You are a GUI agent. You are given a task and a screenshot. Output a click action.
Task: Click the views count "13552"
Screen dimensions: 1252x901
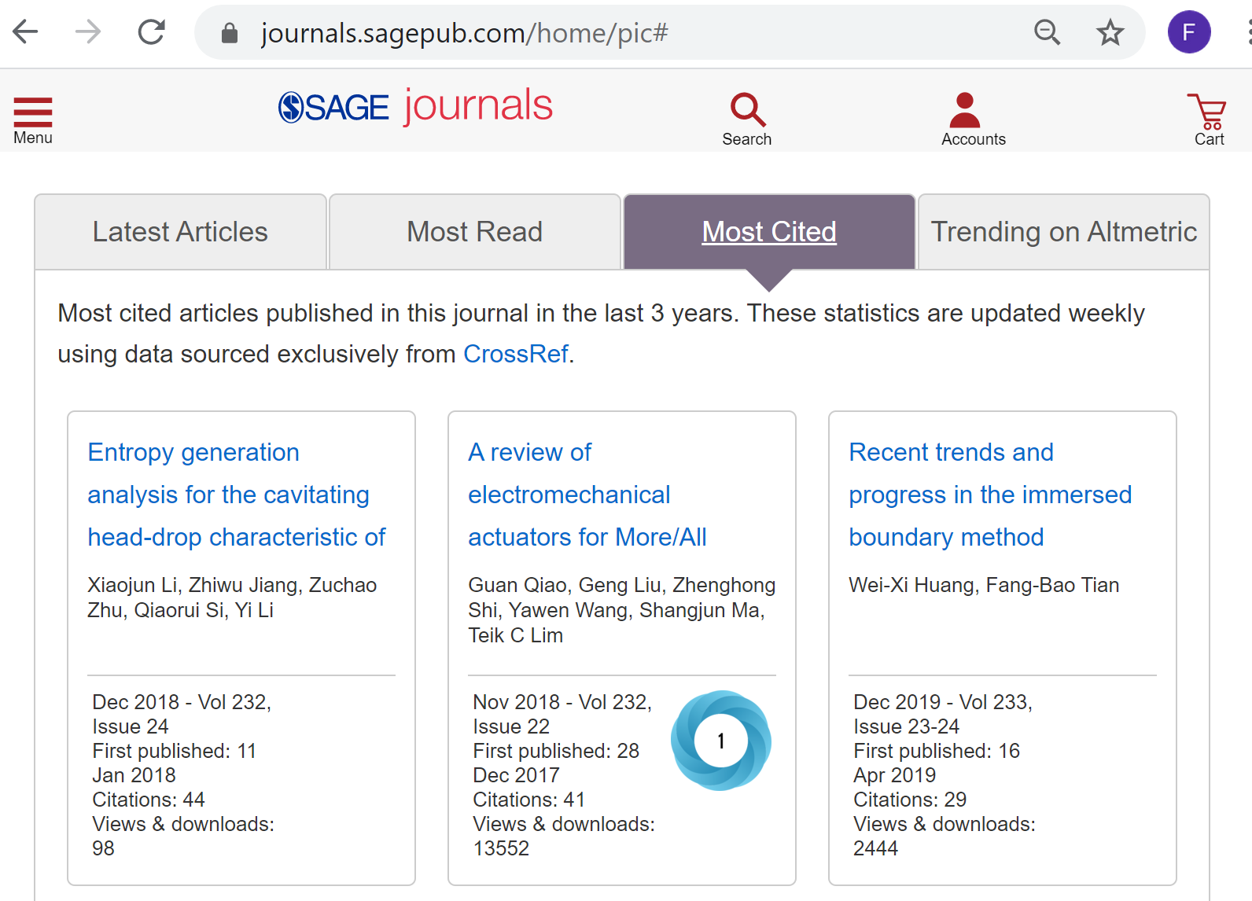pyautogui.click(x=501, y=848)
